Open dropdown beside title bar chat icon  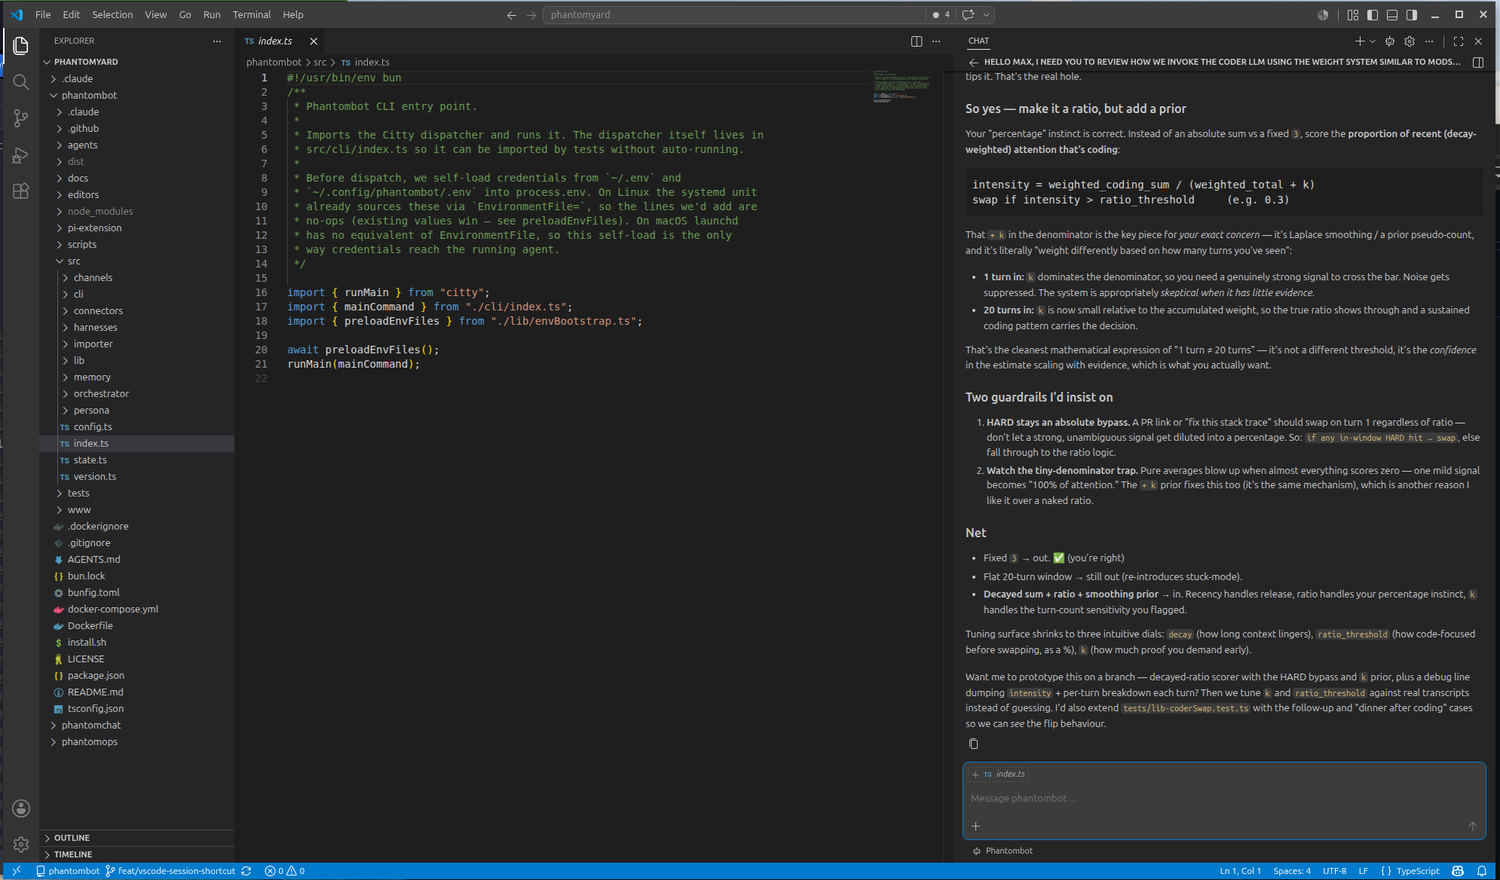pos(986,14)
